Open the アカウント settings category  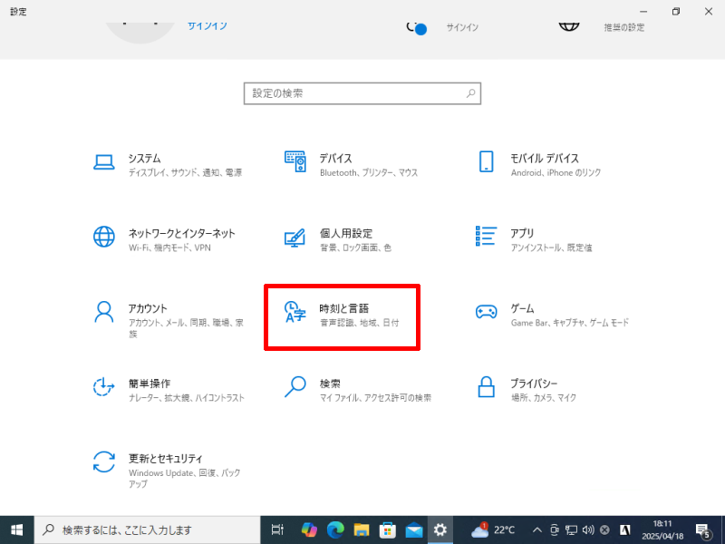[169, 319]
